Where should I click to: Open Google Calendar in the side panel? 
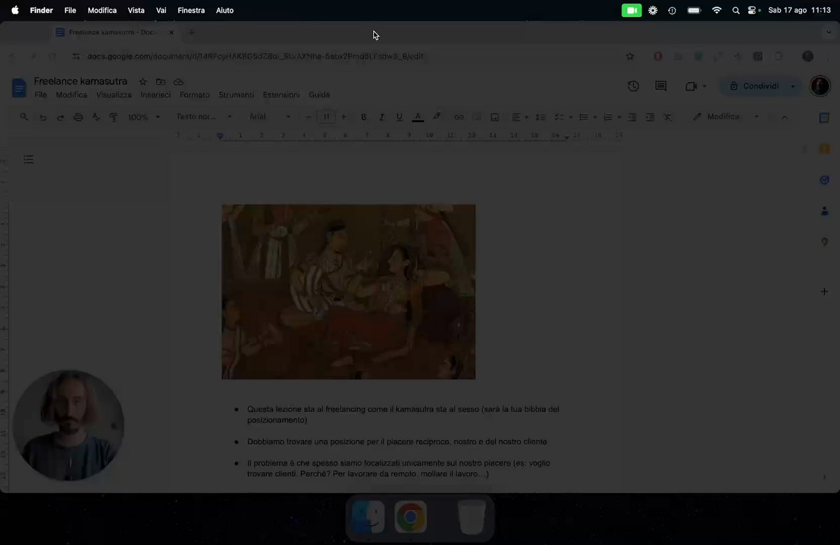824,118
